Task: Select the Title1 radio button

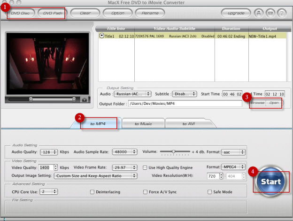Action: (x=101, y=36)
